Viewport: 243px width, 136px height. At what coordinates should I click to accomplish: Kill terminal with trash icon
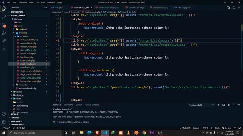(229, 105)
